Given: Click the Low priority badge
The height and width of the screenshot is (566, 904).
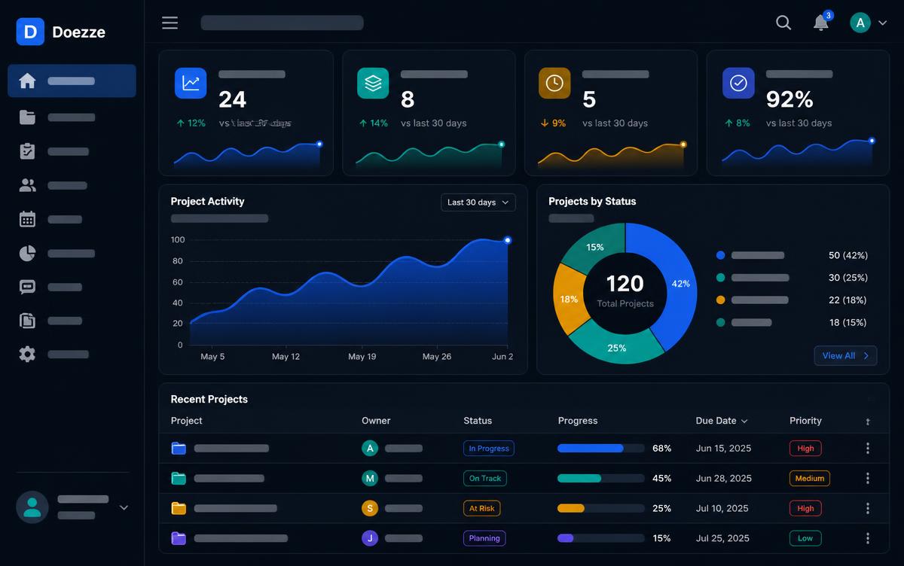Looking at the screenshot, I should (x=805, y=538).
